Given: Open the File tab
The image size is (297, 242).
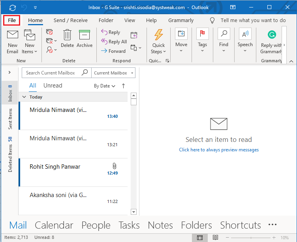Looking at the screenshot, I should [x=12, y=20].
